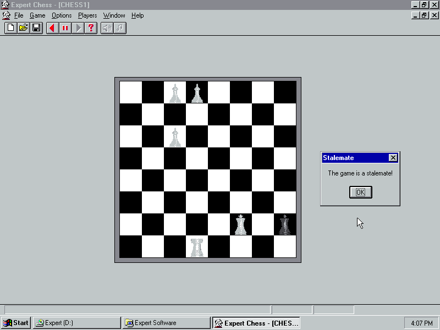Open the Help menu
The image size is (440, 330).
point(137,15)
